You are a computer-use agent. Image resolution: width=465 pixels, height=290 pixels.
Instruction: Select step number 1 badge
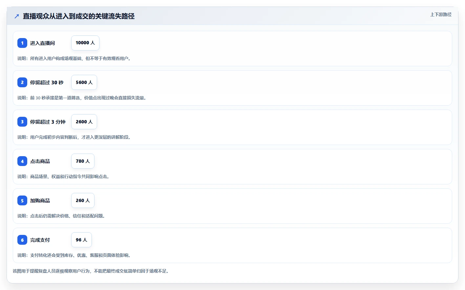coord(22,43)
